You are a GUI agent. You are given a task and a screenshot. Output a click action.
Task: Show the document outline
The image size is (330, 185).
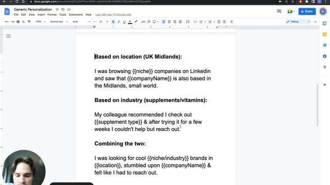pos(8,36)
